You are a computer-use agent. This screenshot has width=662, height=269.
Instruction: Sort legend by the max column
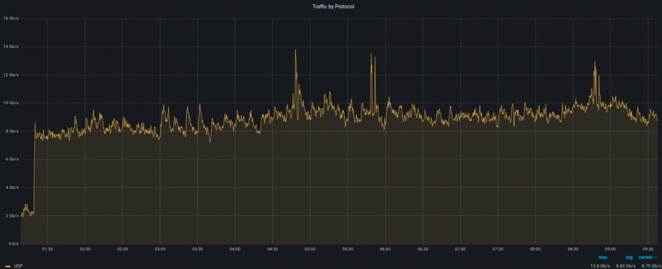pos(603,257)
